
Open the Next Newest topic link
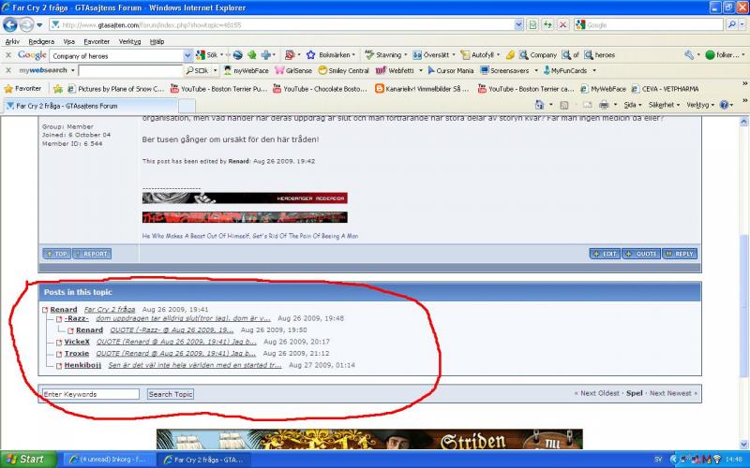point(673,393)
